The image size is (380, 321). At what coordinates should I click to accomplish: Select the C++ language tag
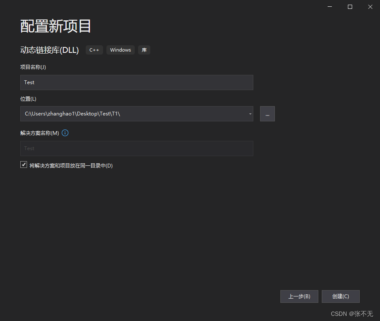coord(94,50)
